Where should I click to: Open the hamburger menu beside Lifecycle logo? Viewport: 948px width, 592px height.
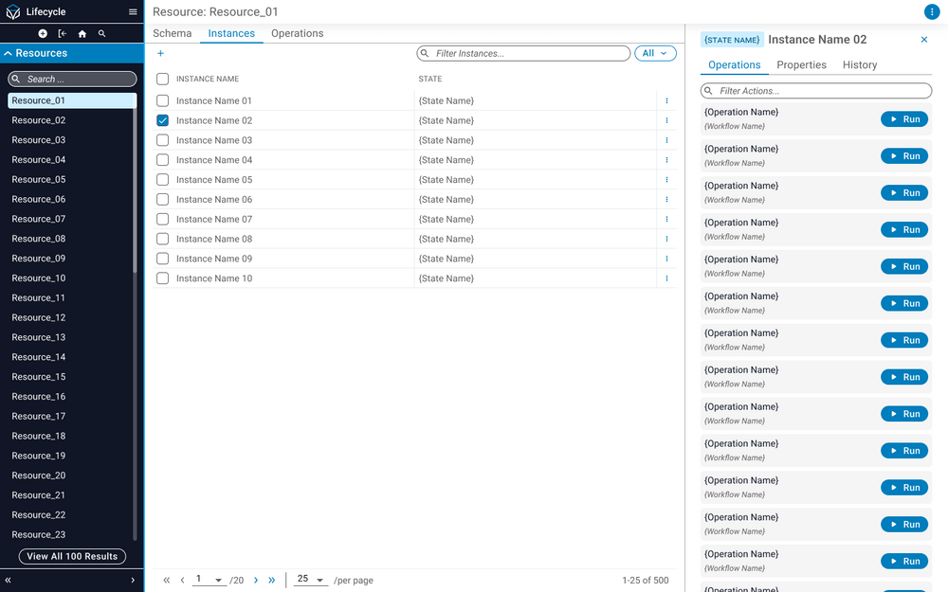tap(132, 11)
